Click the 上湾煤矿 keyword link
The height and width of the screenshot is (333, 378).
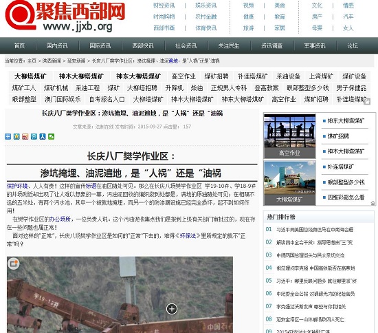[x=321, y=76]
